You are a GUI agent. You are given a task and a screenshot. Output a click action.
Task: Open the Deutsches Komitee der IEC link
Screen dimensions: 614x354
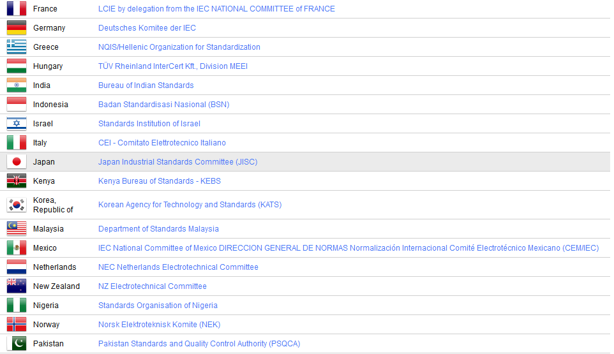(x=147, y=28)
